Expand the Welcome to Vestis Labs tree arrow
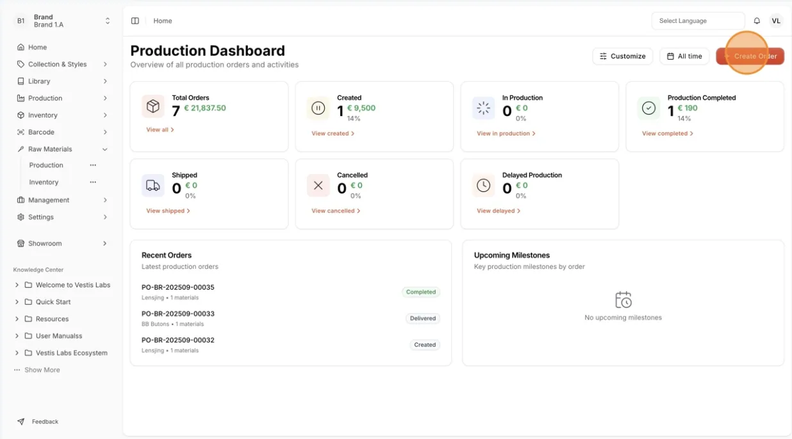 (17, 285)
